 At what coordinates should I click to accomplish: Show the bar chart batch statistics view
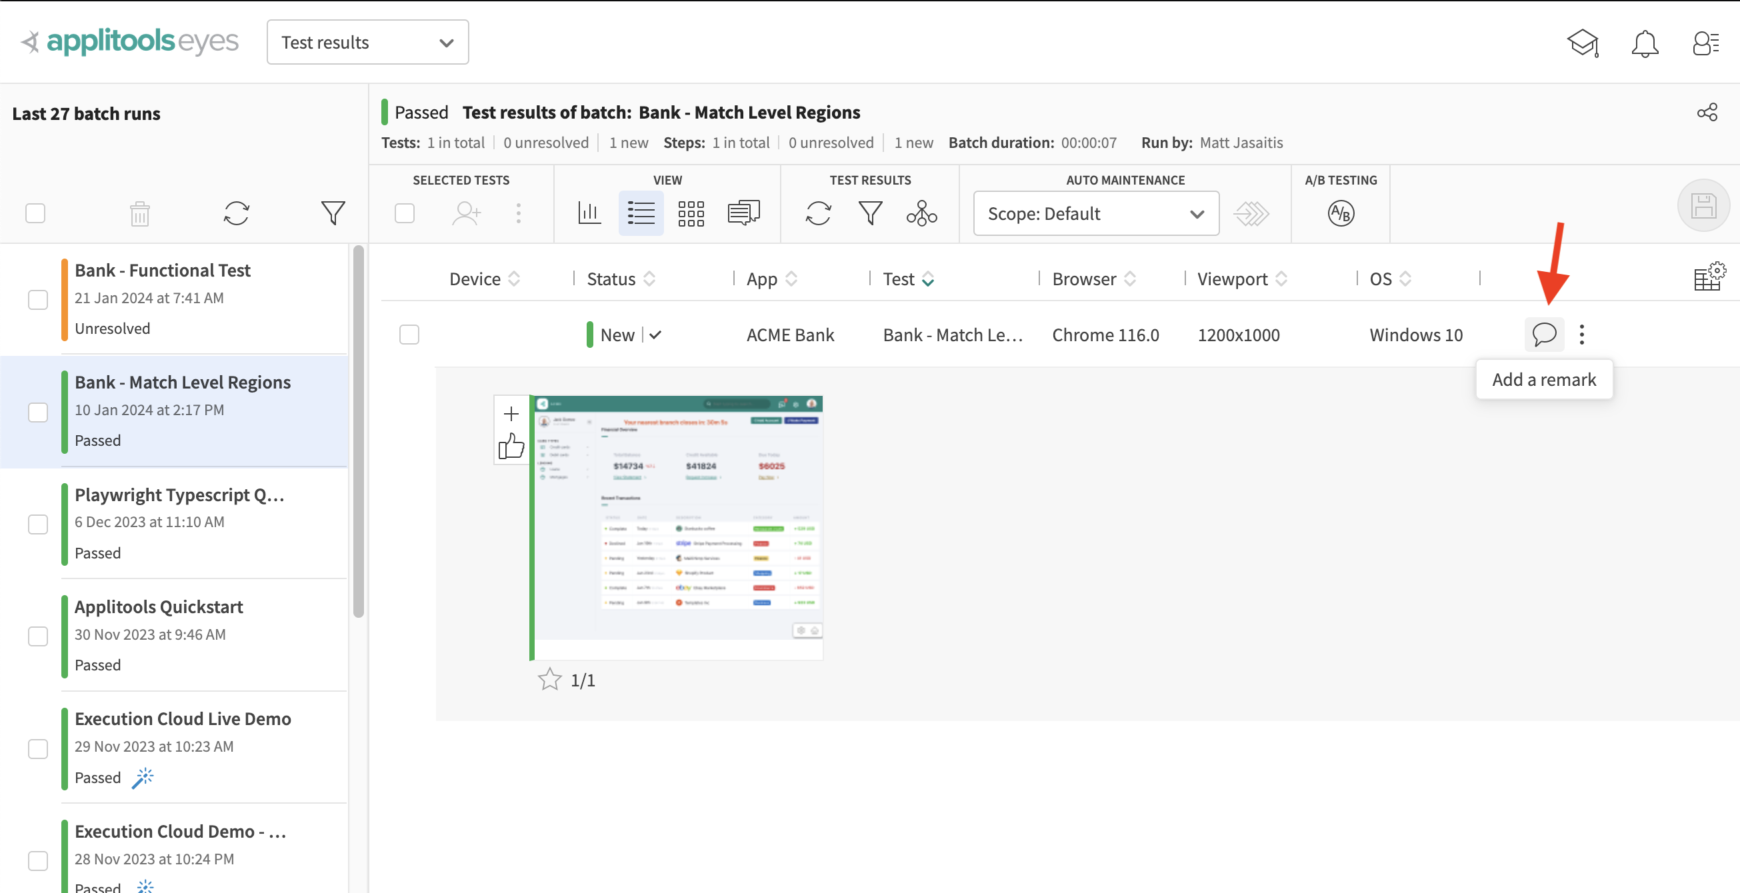(588, 213)
